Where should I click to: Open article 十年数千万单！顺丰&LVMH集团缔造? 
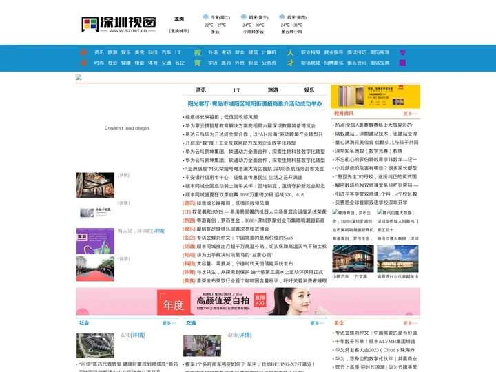375,342
